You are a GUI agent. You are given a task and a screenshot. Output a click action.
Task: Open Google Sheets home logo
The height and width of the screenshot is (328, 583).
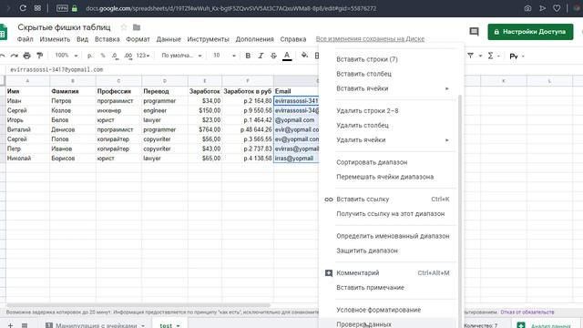[3, 32]
